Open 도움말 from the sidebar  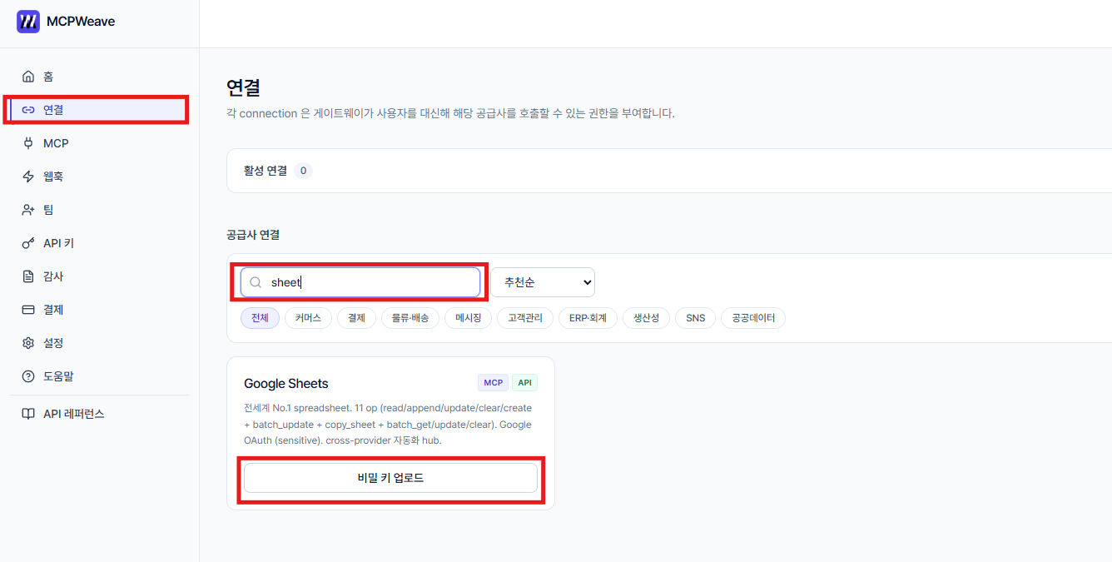(x=99, y=376)
